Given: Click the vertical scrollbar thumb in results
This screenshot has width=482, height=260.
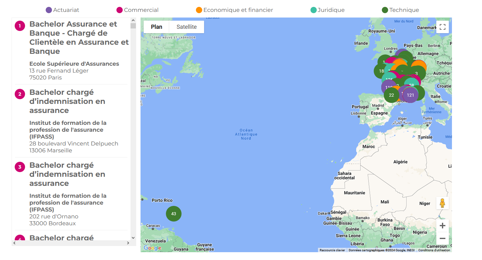Looking at the screenshot, I should pos(133,26).
